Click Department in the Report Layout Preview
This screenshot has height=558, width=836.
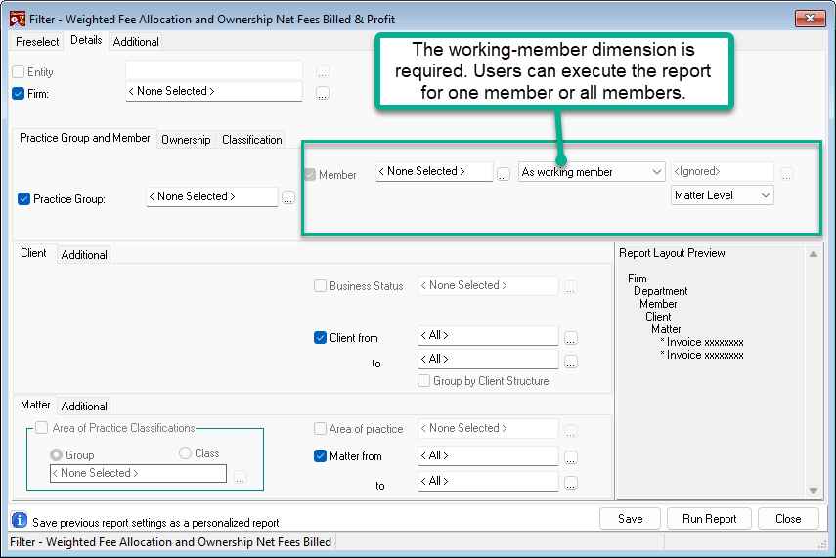tap(661, 291)
